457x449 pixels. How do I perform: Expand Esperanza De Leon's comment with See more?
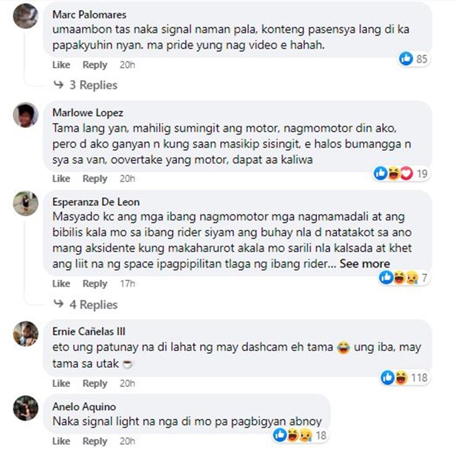tap(364, 264)
